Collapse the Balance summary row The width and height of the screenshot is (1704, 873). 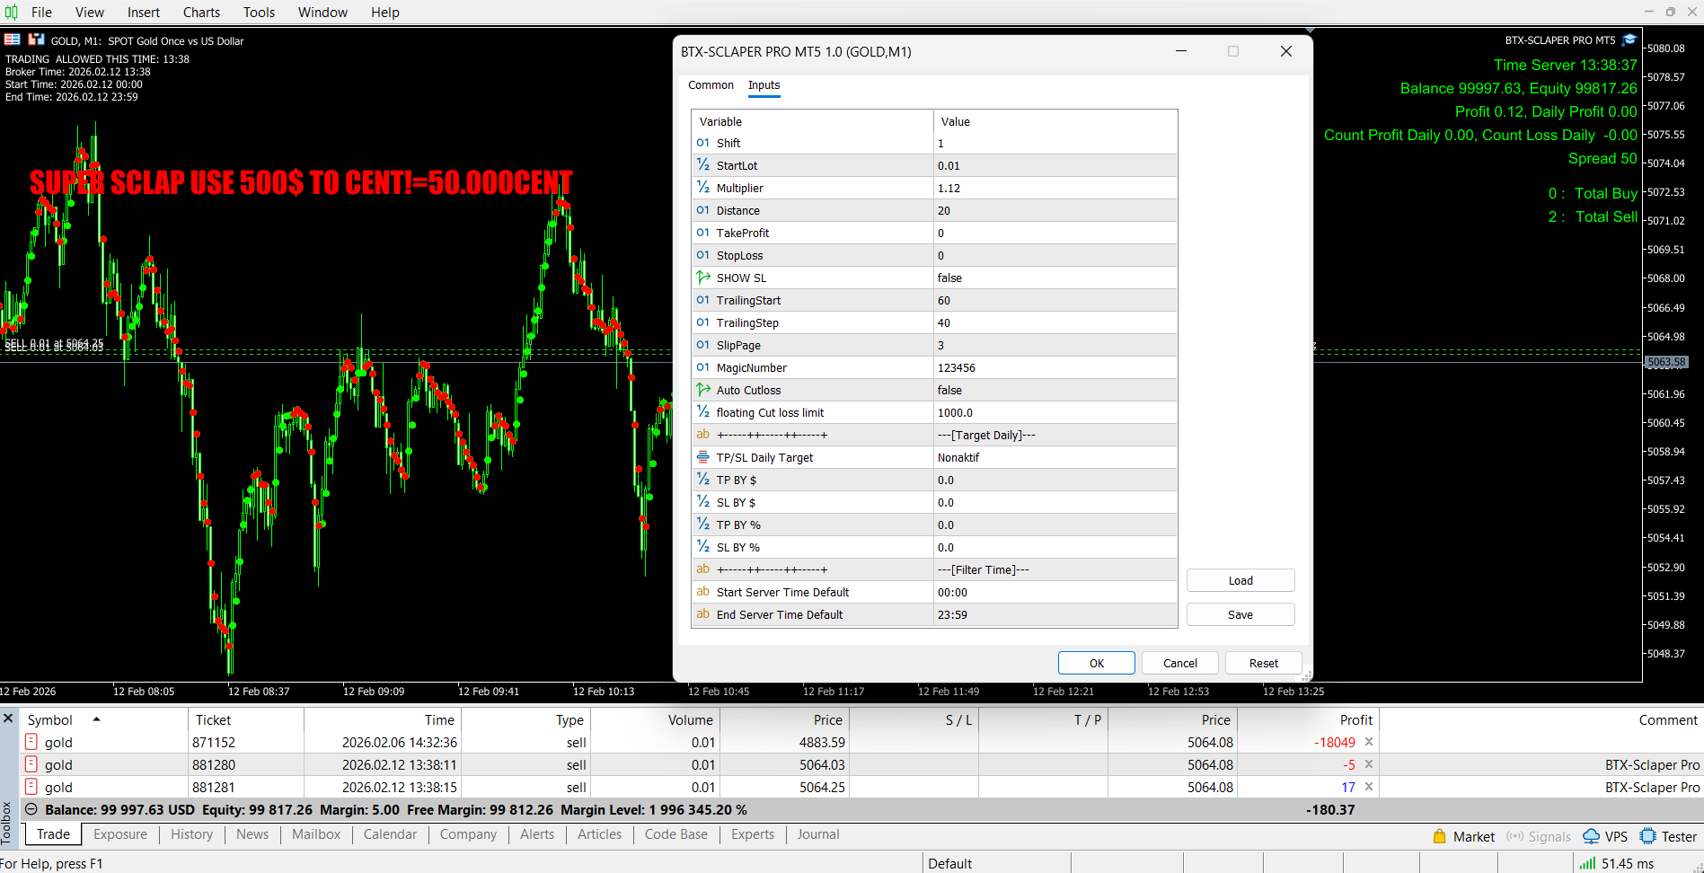pos(31,809)
